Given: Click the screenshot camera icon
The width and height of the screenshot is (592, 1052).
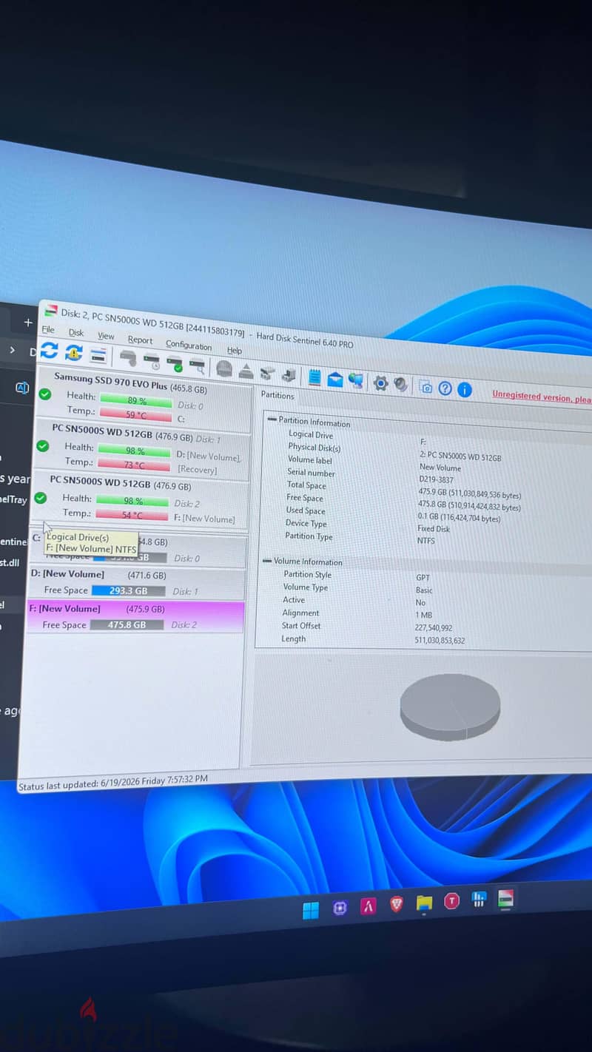Looking at the screenshot, I should [x=425, y=386].
